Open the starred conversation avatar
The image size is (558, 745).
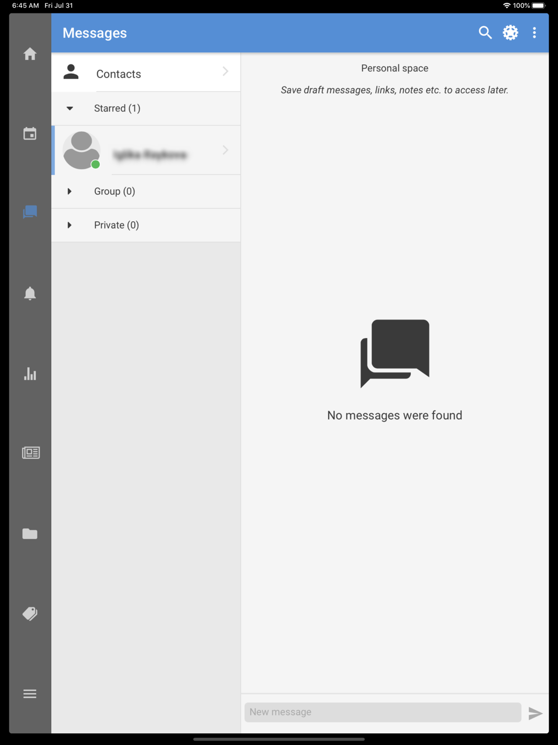[81, 150]
